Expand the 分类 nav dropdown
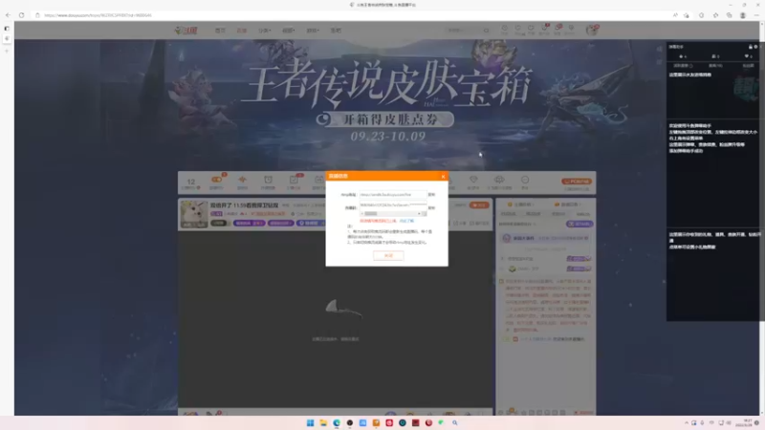The height and width of the screenshot is (430, 765). (x=265, y=31)
